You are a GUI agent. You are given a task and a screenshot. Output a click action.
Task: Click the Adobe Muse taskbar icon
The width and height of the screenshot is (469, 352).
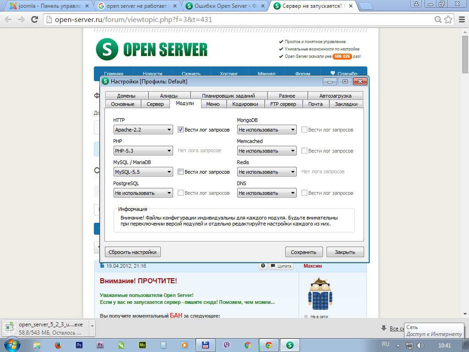142,345
